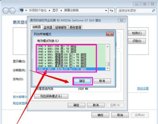Select 1440 x 900, 256 色, 70 赫兹
The height and width of the screenshot is (124, 158).
pyautogui.click(x=71, y=49)
